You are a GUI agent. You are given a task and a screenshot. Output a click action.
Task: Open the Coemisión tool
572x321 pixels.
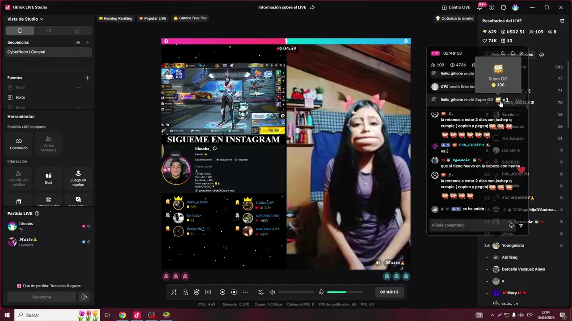(x=19, y=144)
